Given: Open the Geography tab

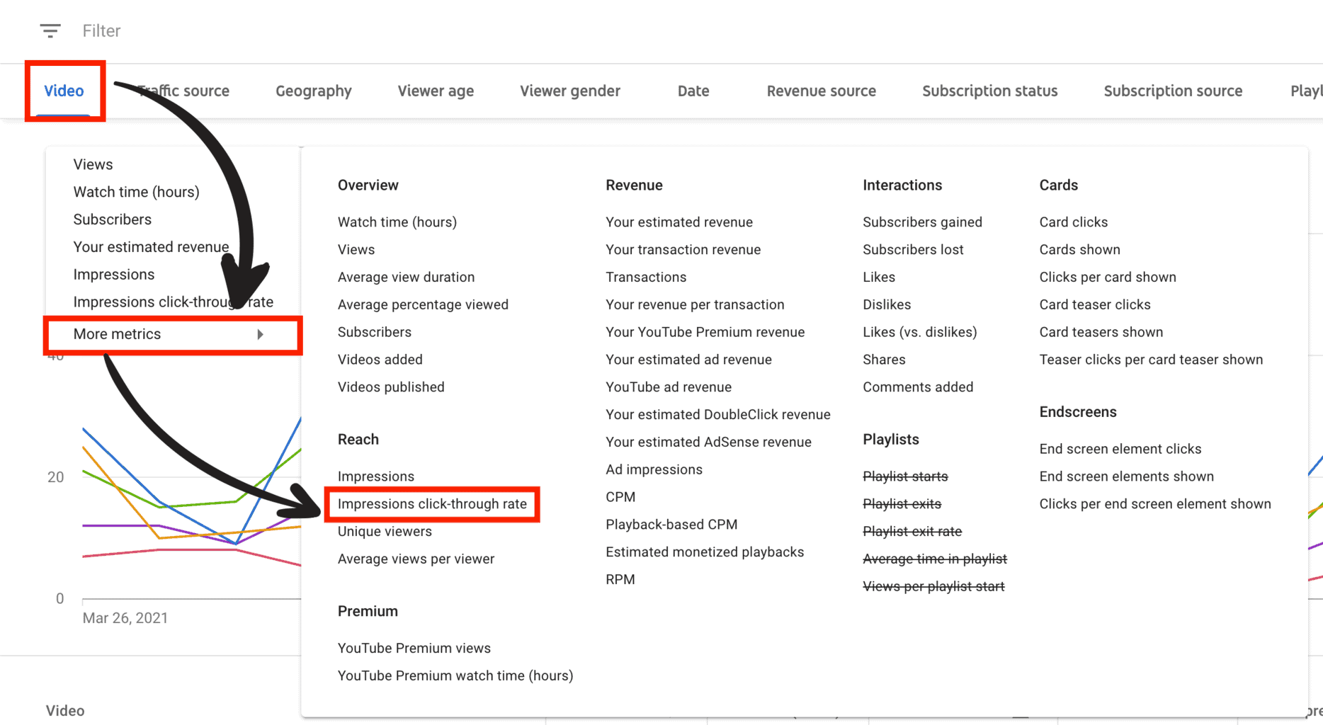Looking at the screenshot, I should click(313, 91).
